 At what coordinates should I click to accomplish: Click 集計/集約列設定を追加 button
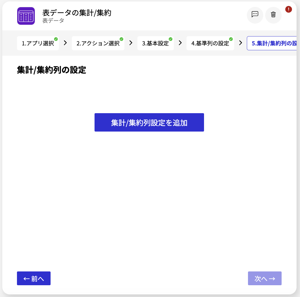click(149, 122)
